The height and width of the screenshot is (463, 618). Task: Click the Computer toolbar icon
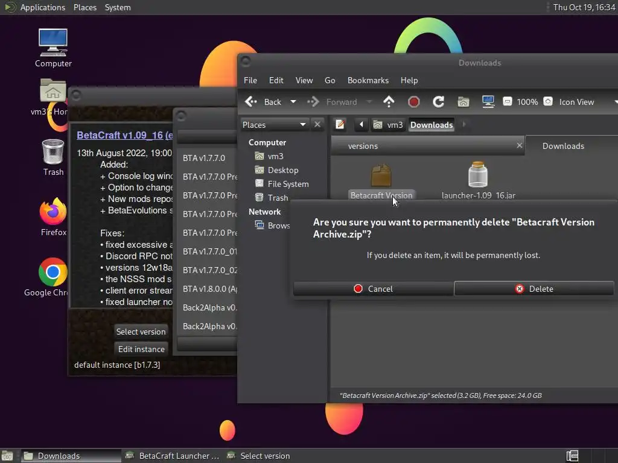click(x=488, y=102)
